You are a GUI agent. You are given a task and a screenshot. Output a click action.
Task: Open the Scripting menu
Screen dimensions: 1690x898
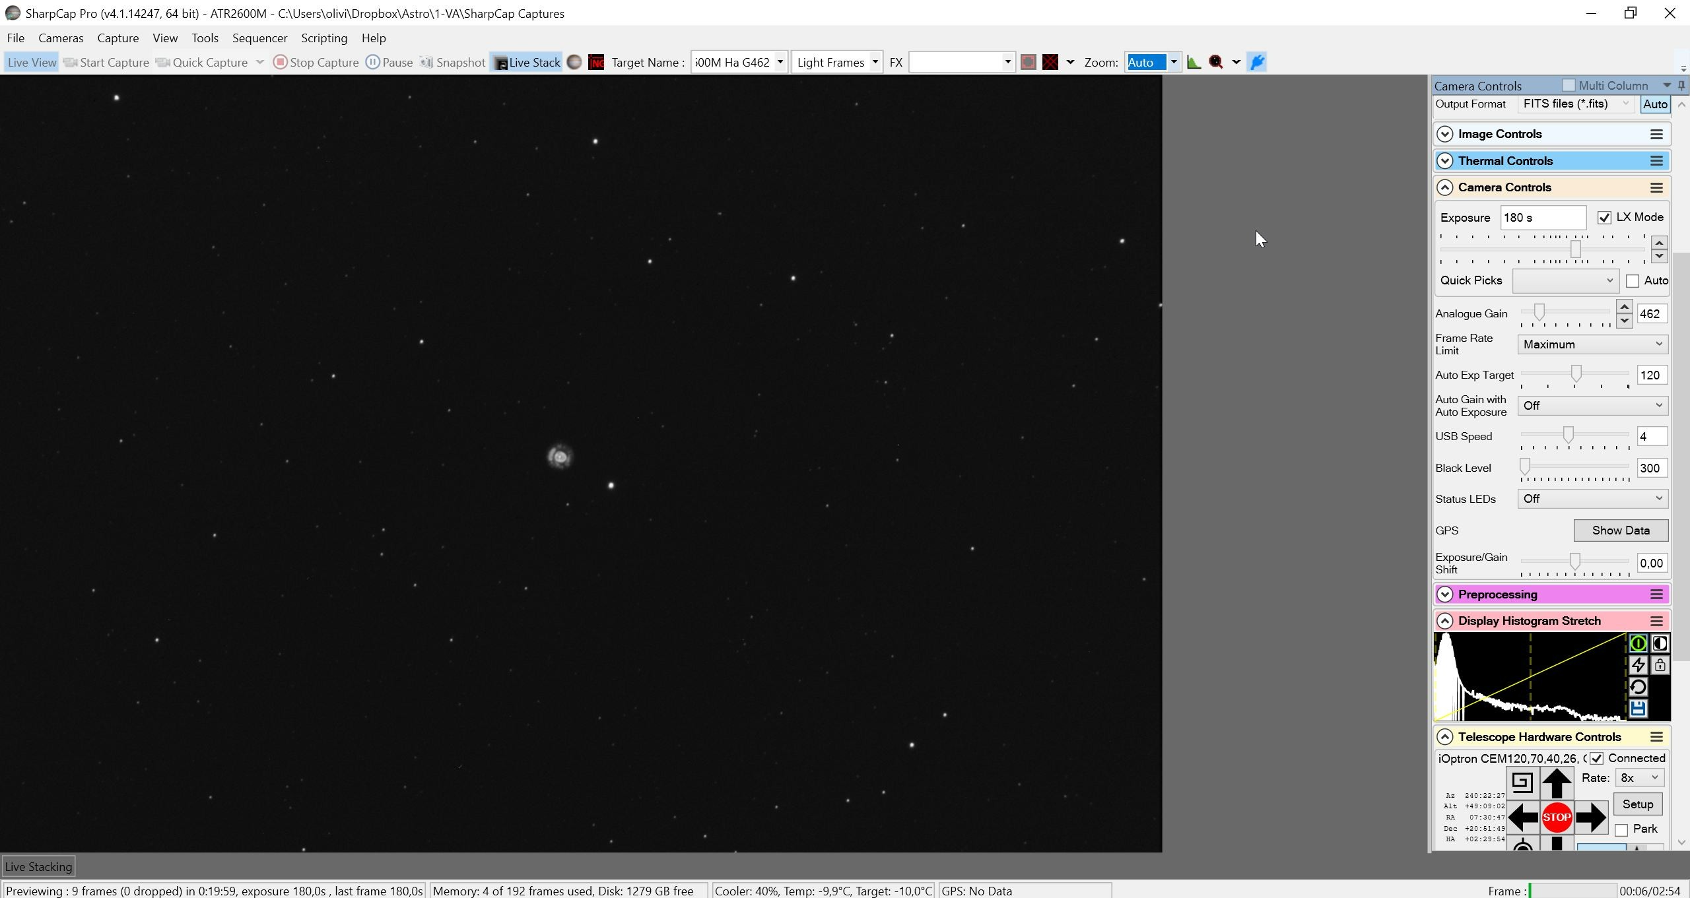(324, 38)
